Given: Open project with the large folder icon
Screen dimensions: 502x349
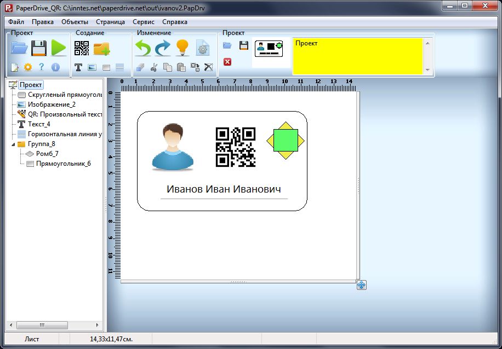Looking at the screenshot, I should pos(20,48).
